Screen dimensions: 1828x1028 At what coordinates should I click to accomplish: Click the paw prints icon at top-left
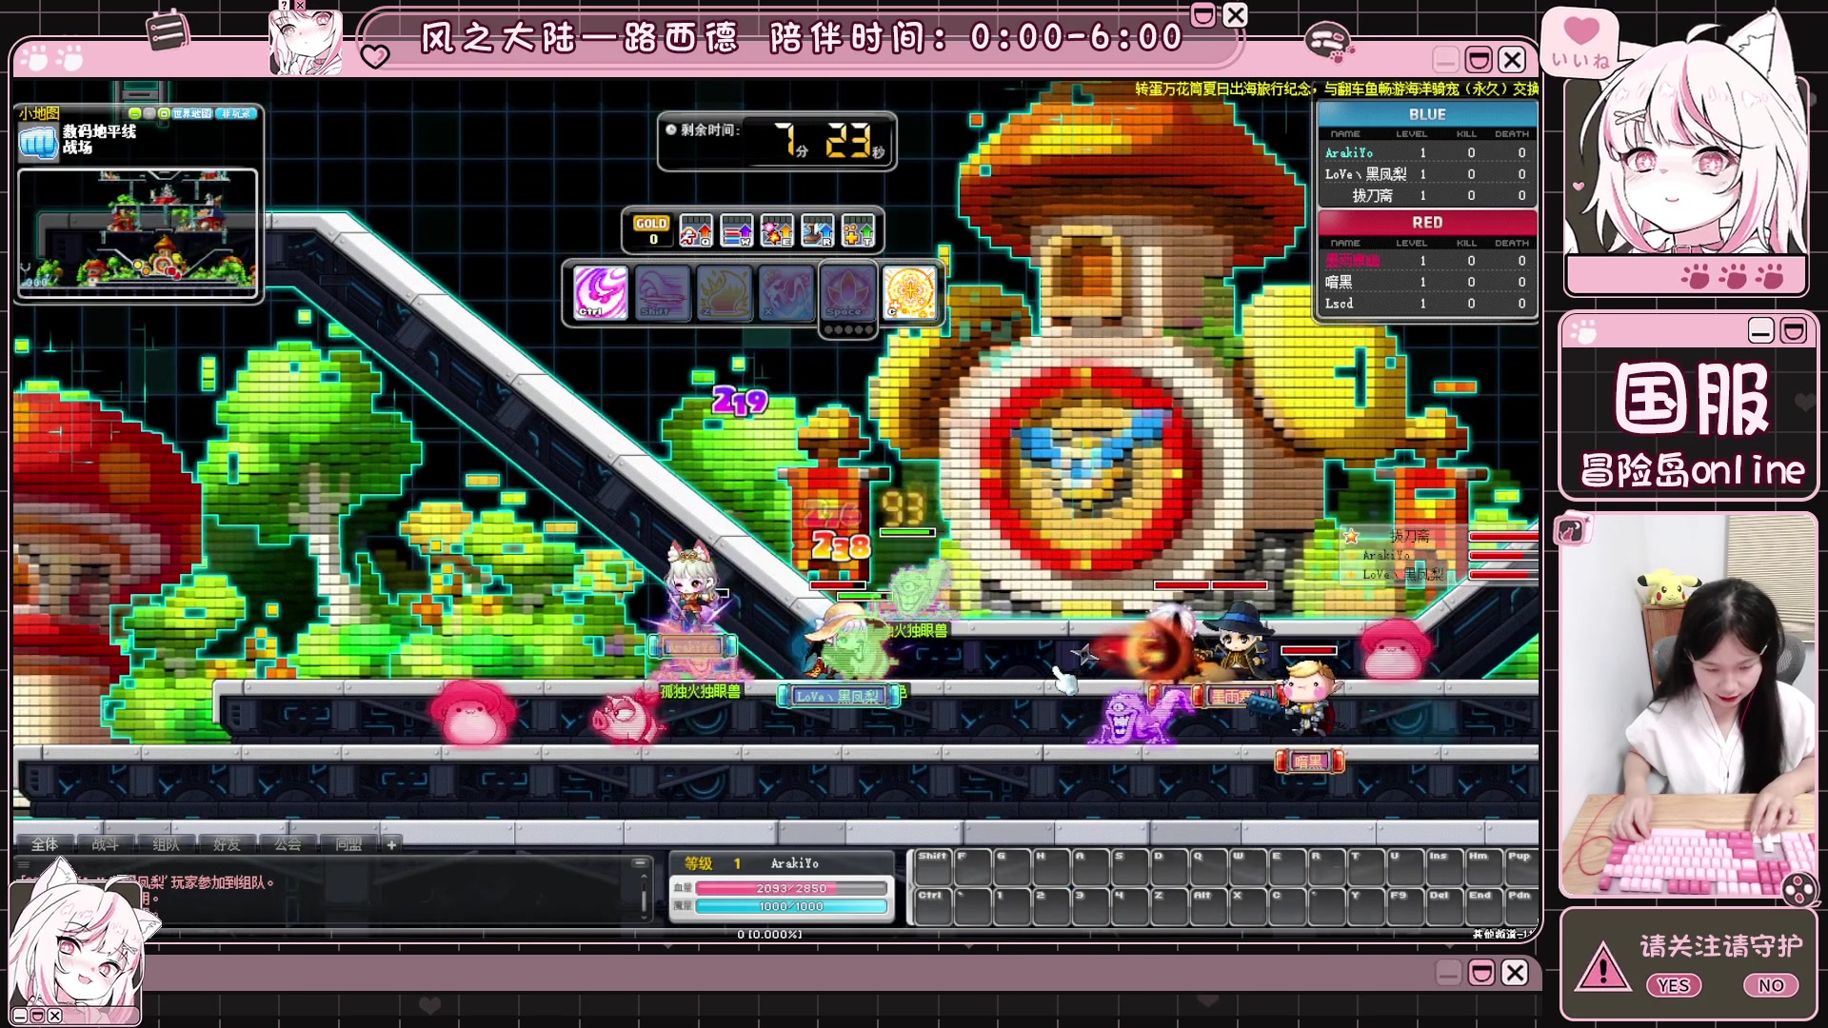53,59
